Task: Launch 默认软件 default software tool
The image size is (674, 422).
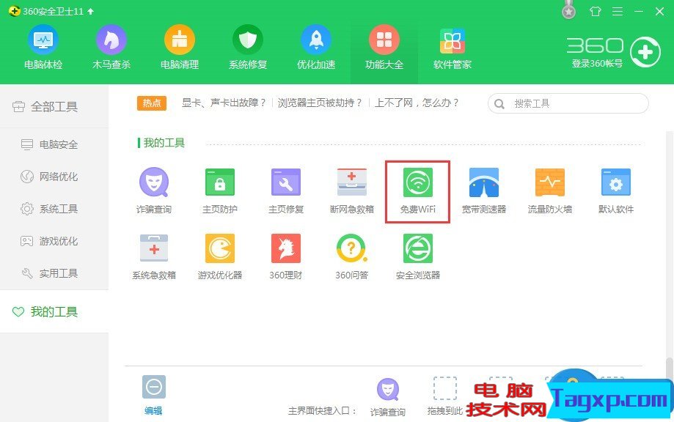Action: pyautogui.click(x=615, y=190)
